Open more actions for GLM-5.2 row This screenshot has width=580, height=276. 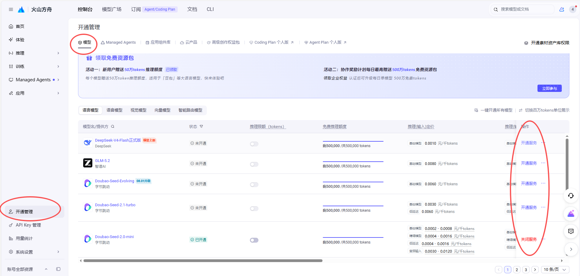tap(543, 163)
